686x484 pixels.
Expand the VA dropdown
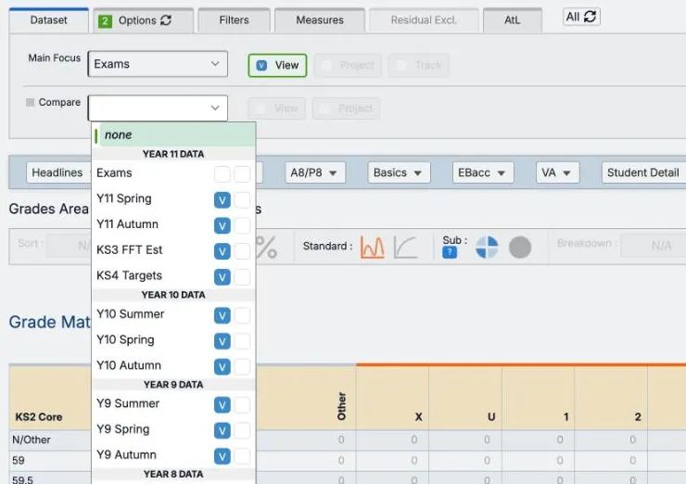(x=558, y=172)
